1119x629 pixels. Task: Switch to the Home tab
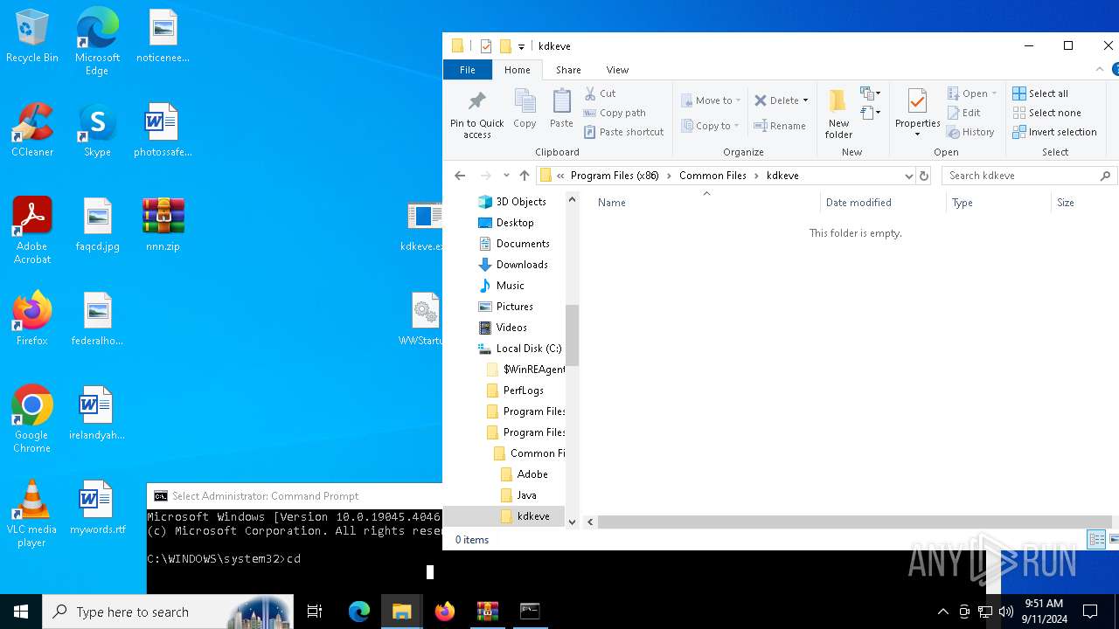[517, 70]
